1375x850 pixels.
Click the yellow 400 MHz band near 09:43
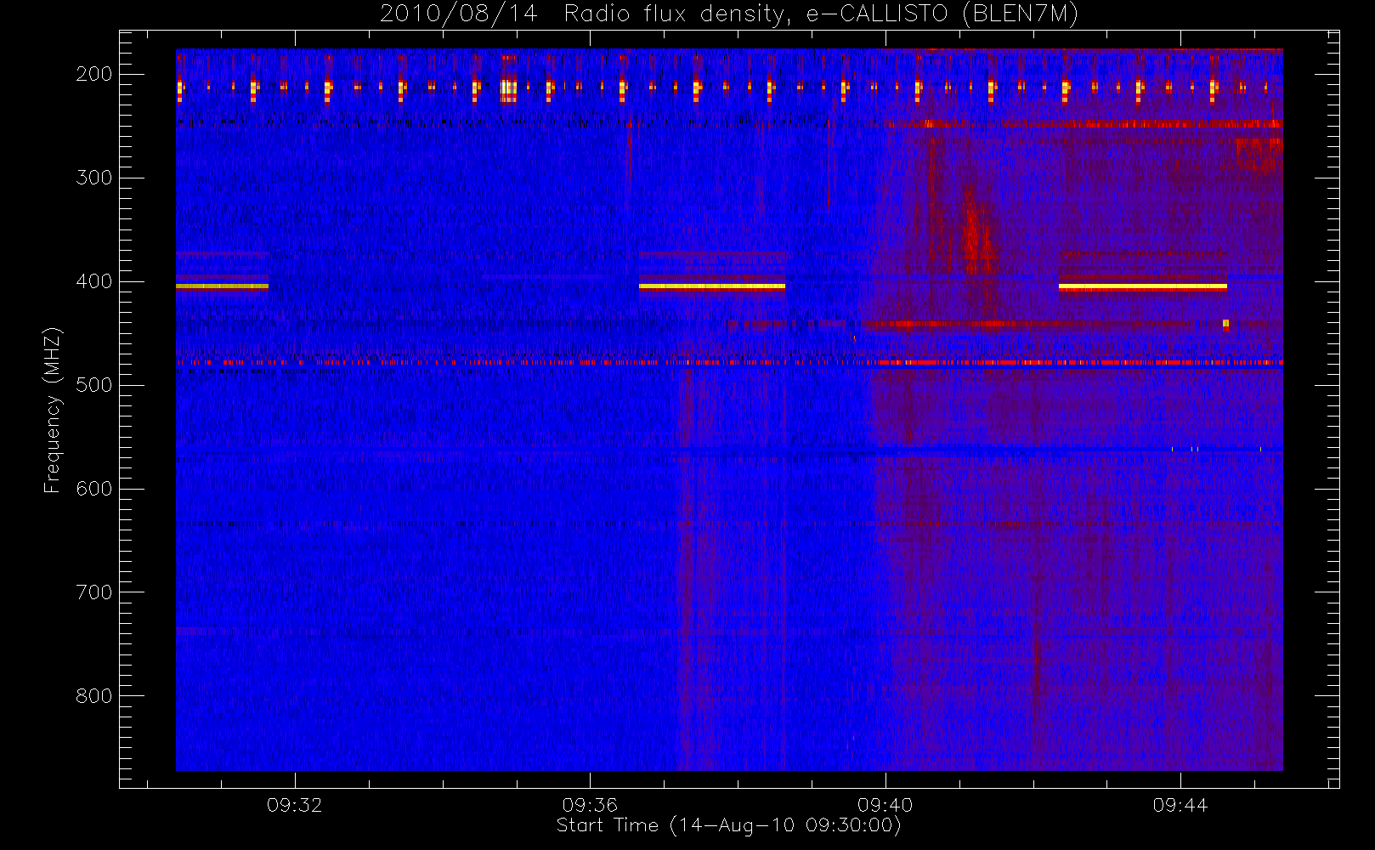coord(1143,286)
